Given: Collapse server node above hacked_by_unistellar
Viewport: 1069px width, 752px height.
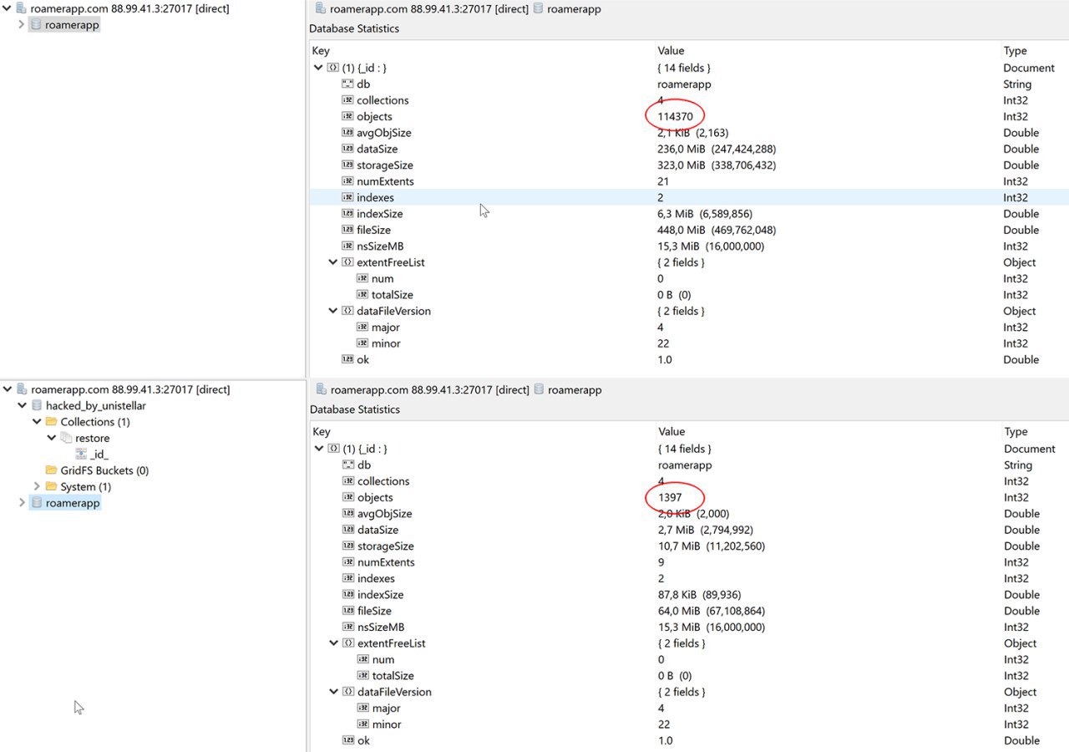Looking at the screenshot, I should (8, 389).
